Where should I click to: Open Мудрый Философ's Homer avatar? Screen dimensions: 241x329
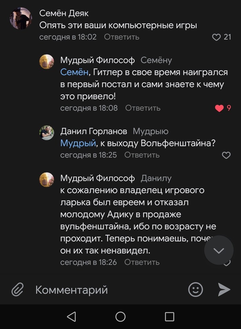46,62
